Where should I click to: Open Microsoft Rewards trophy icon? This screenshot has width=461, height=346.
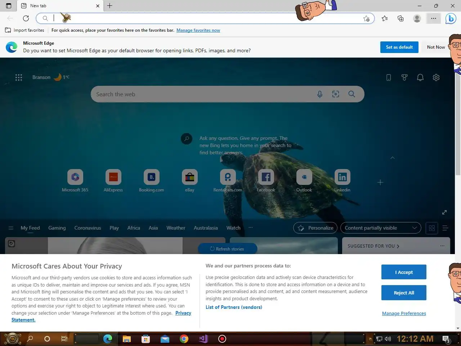(x=404, y=77)
